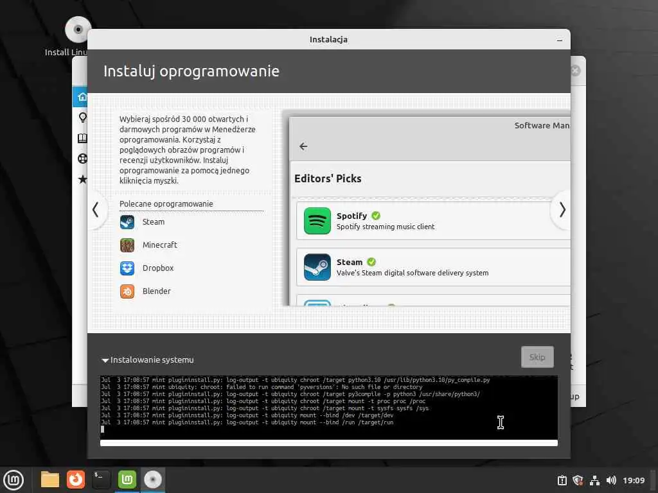Collapse the Instalowanie systemu log expander
Viewport: 658px width, 493px height.
point(105,360)
